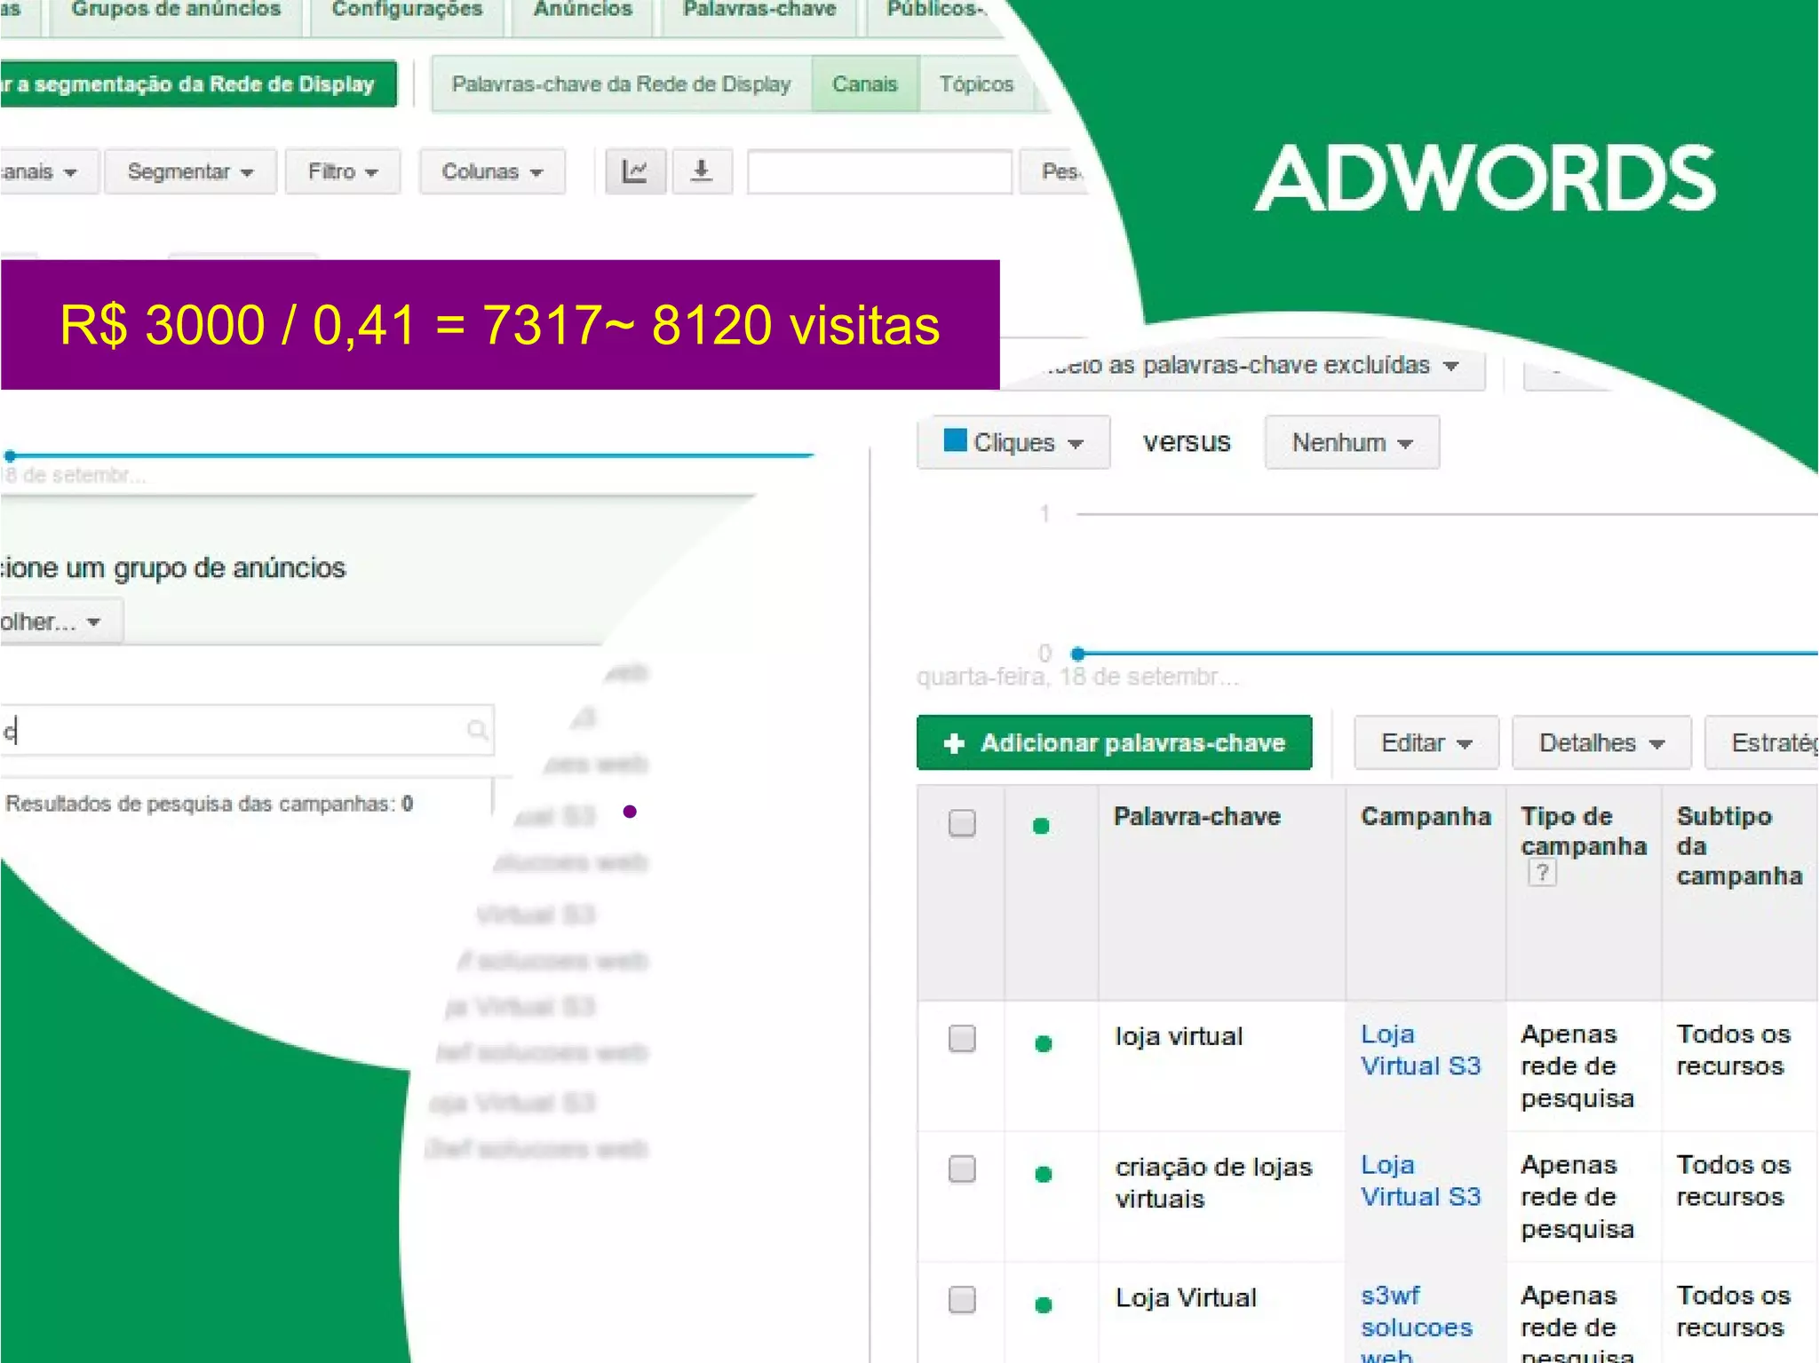Click the help question mark under Tipo de campanha
The image size is (1819, 1363).
click(x=1542, y=874)
